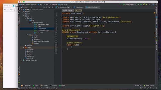The width and height of the screenshot is (161, 90).
Task: Toggle the 1: Project side tool window
Action: point(19,10)
